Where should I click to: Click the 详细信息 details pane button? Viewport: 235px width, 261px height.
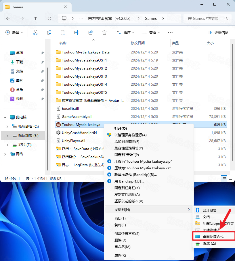pyautogui.click(x=218, y=33)
